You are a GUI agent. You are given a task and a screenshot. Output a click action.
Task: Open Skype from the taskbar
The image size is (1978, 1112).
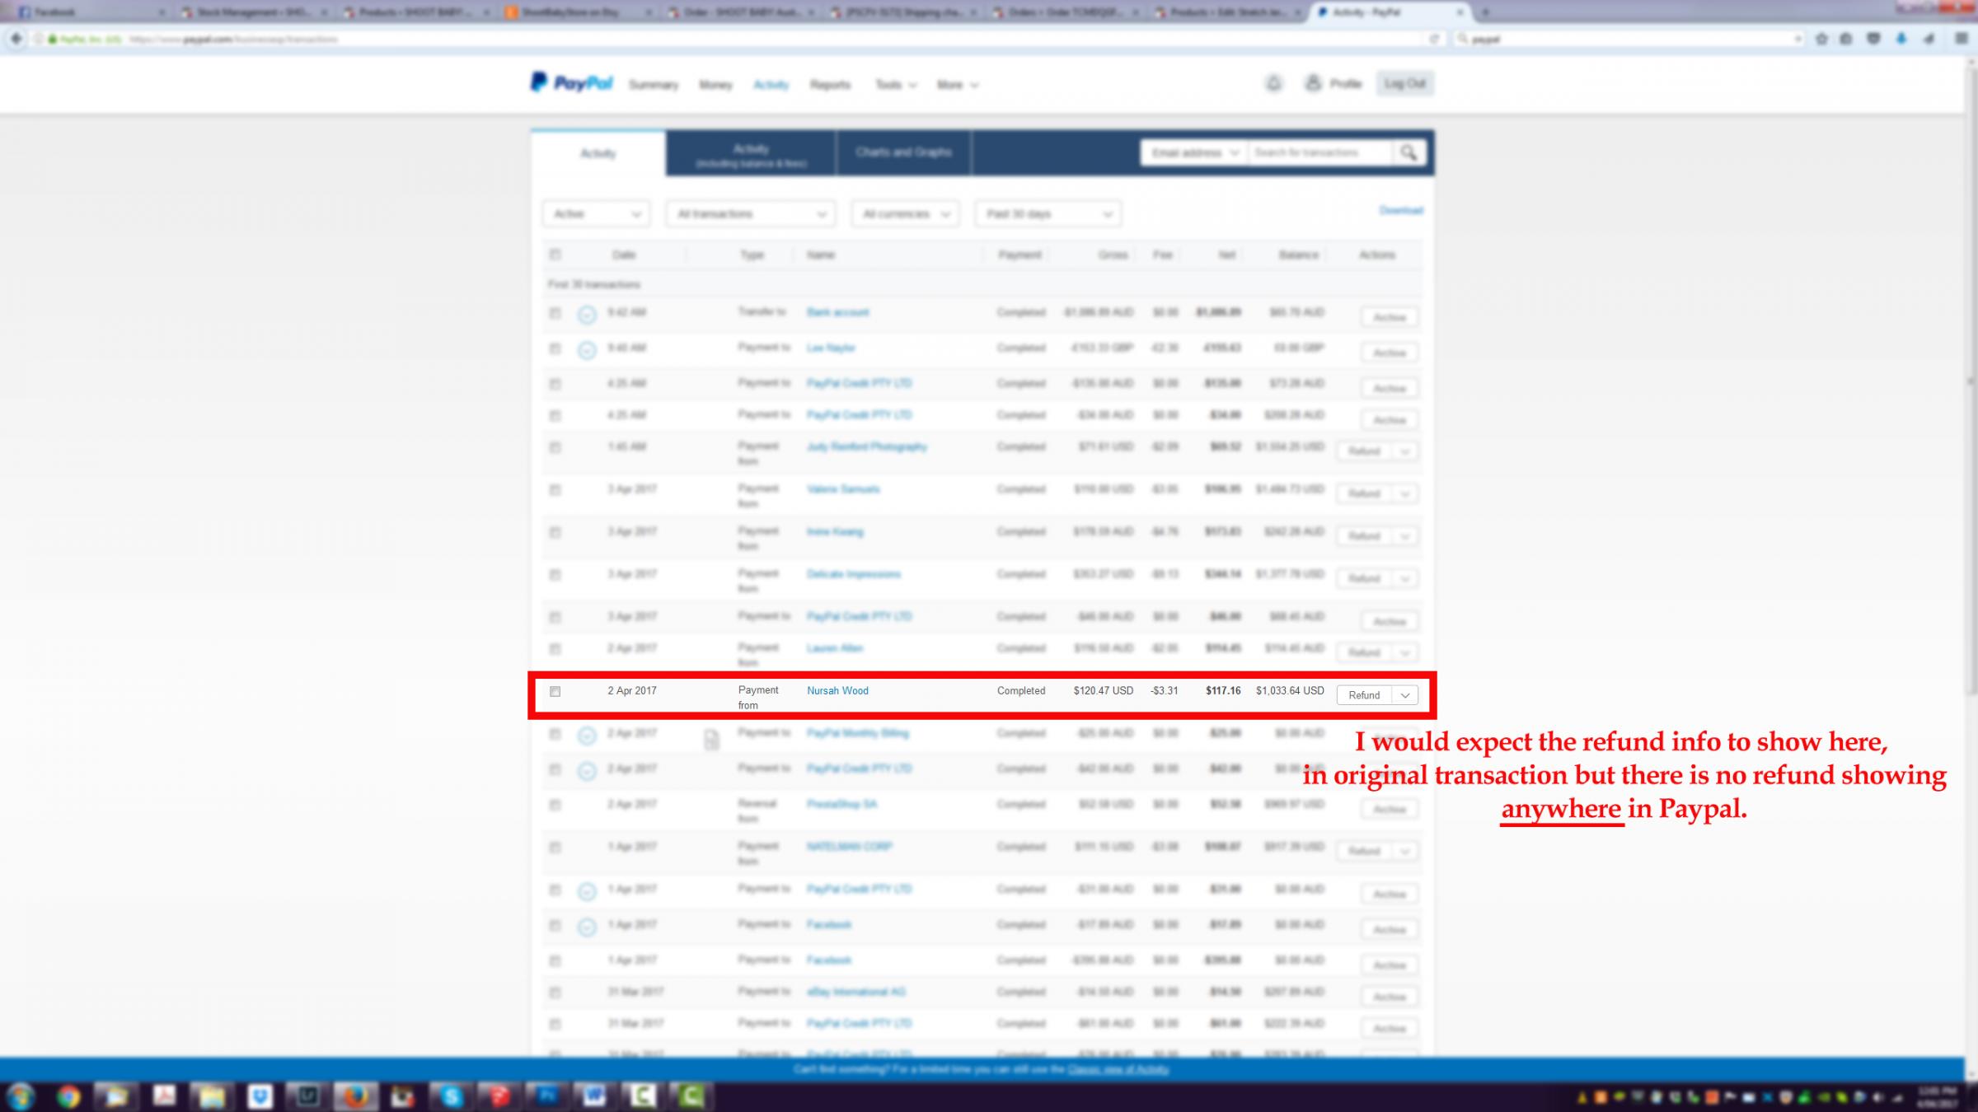[452, 1096]
